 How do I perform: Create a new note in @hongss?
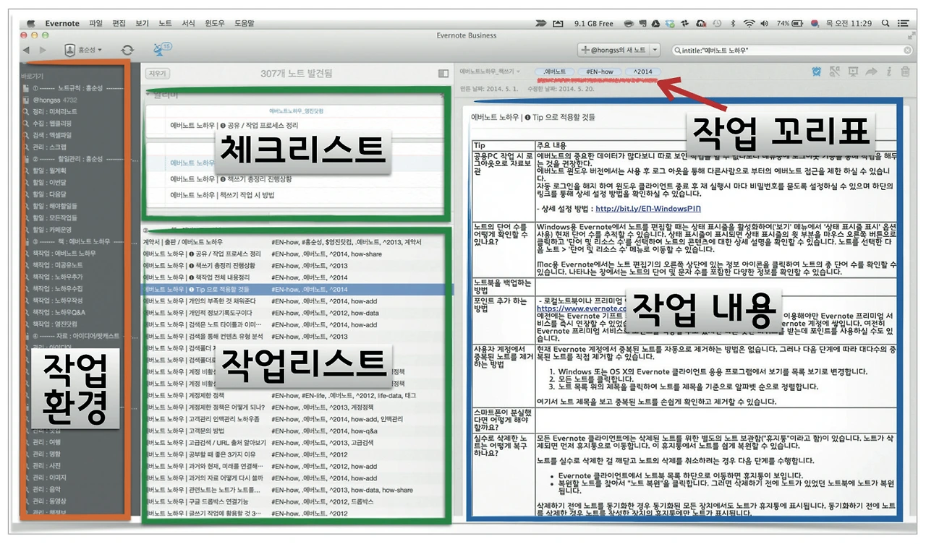pyautogui.click(x=614, y=50)
